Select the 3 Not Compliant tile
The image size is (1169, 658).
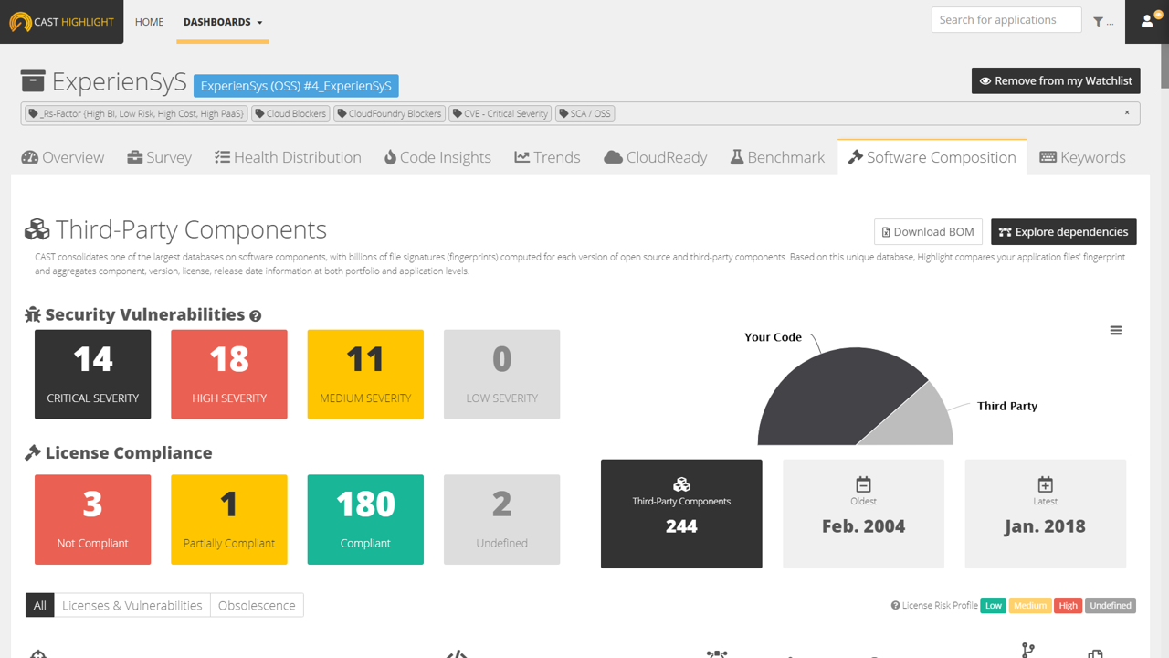click(x=92, y=519)
